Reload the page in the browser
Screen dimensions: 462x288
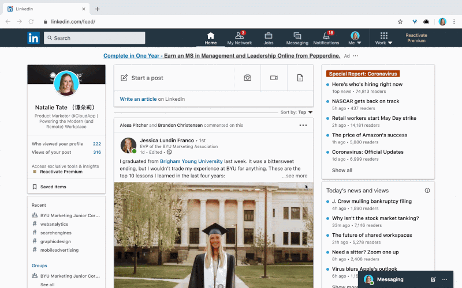click(x=31, y=21)
